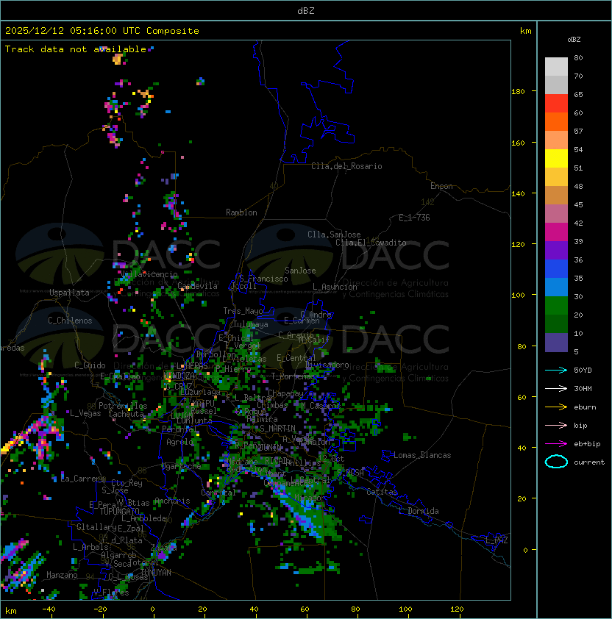Screen dimensions: 612x619
Task: Click the 'Clla.del_Rosario' place label
Action: click(346, 166)
